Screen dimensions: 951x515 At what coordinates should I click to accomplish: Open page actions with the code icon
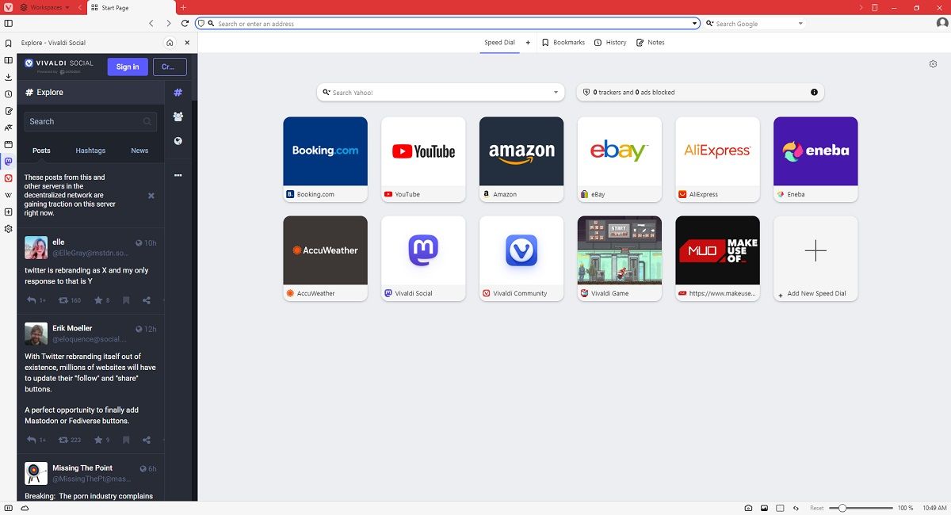pyautogui.click(x=796, y=508)
